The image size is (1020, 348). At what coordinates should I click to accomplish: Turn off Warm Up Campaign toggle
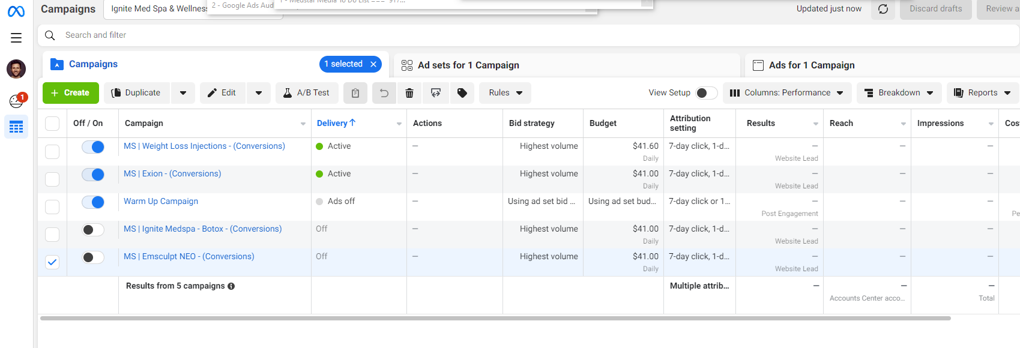point(93,202)
